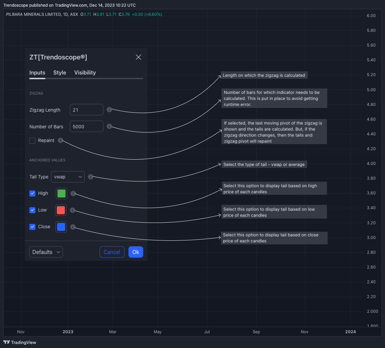Click the info icon beside Zigzag Length

pos(109,110)
